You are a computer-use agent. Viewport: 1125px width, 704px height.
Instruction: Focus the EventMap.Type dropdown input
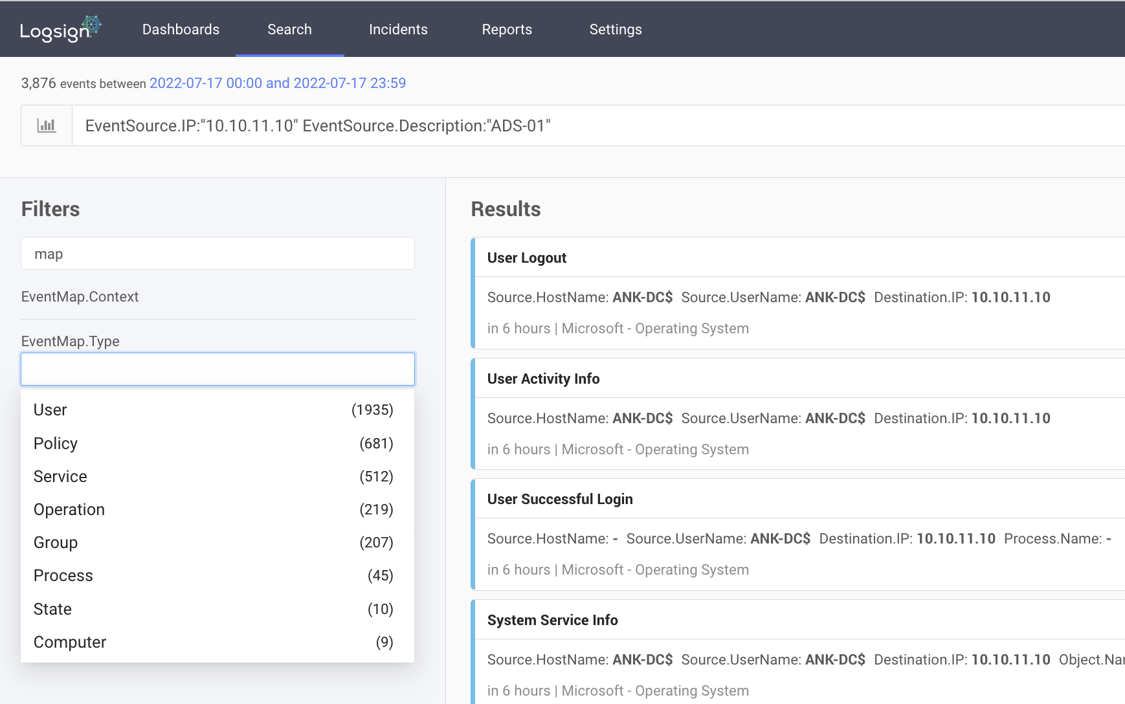217,369
